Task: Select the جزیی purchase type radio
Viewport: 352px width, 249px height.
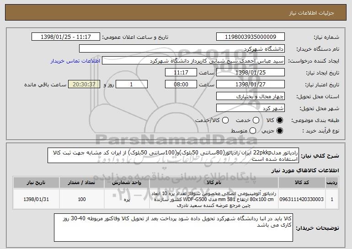Action: pos(280,131)
